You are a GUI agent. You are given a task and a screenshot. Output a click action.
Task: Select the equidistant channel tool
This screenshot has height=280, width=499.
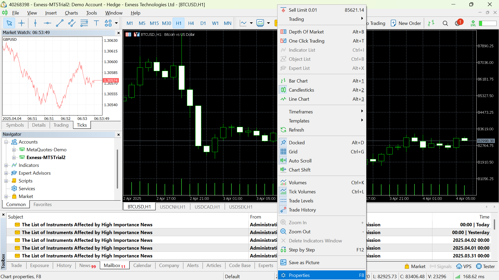coord(72,23)
